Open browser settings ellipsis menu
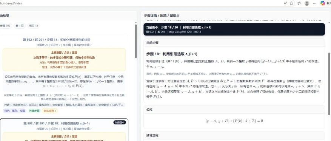 (314, 3)
